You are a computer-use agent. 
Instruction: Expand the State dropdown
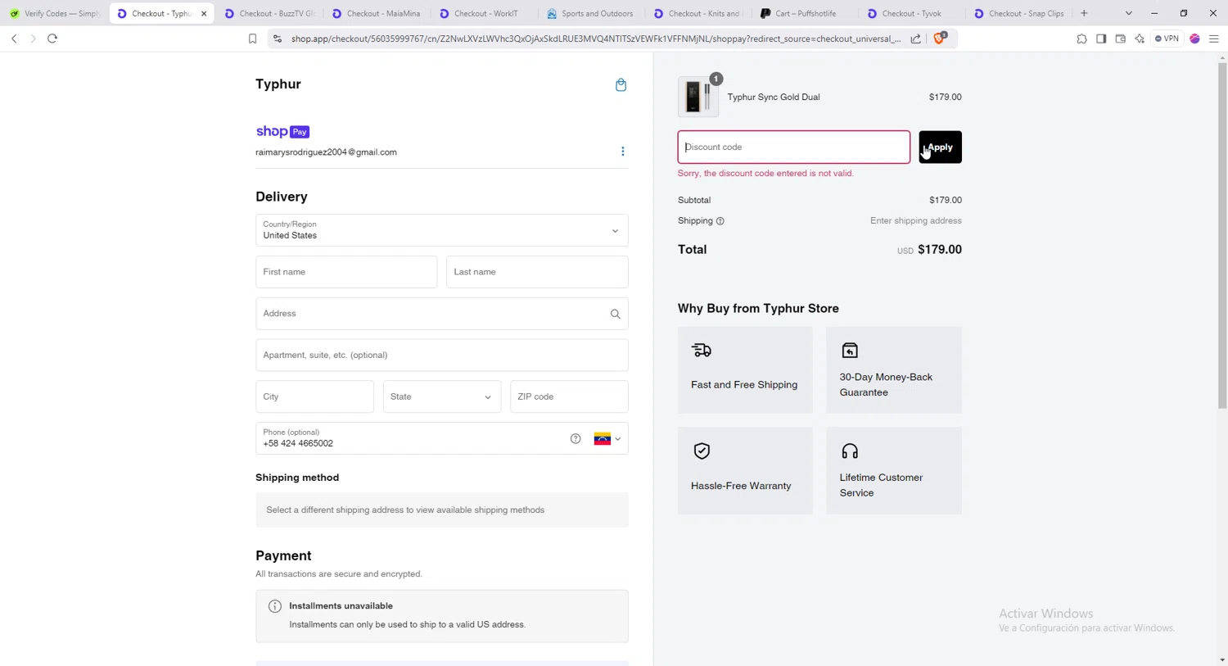pos(442,396)
